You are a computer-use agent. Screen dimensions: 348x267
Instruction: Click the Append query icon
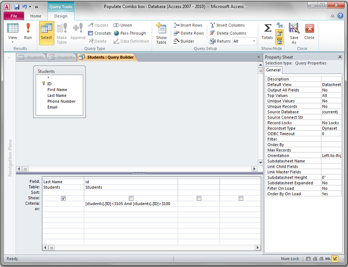click(78, 32)
